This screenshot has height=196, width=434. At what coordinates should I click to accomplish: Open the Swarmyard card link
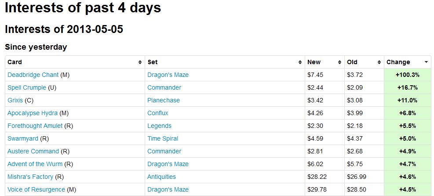[23, 139]
